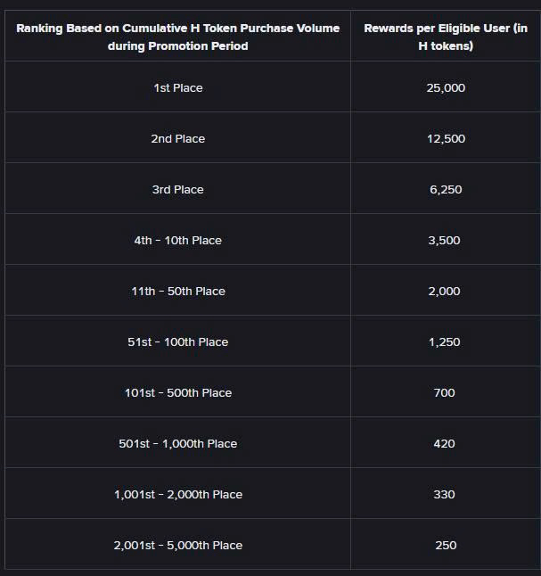
Task: Select the 4th - 10th Place cell
Action: click(x=177, y=241)
